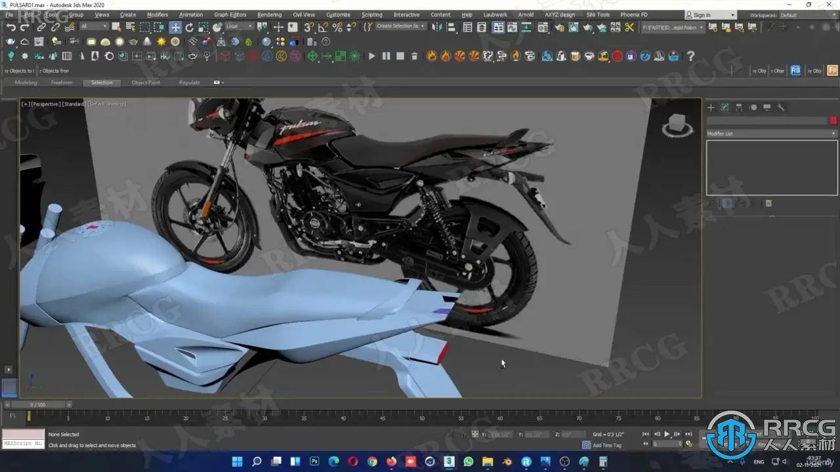Open the Create Selection Set dropdown
Screen dimensions: 840x472
point(401,26)
